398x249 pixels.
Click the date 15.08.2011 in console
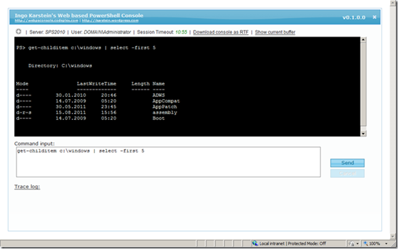[x=71, y=113]
